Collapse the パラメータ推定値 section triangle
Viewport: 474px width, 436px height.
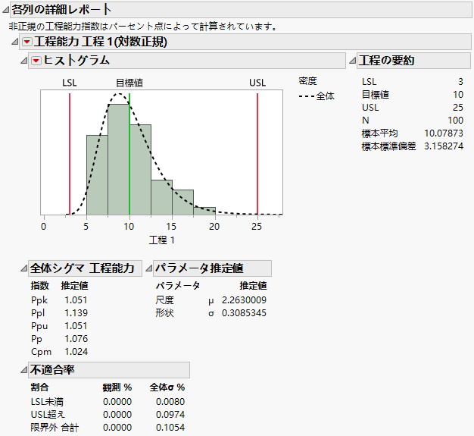pos(148,268)
